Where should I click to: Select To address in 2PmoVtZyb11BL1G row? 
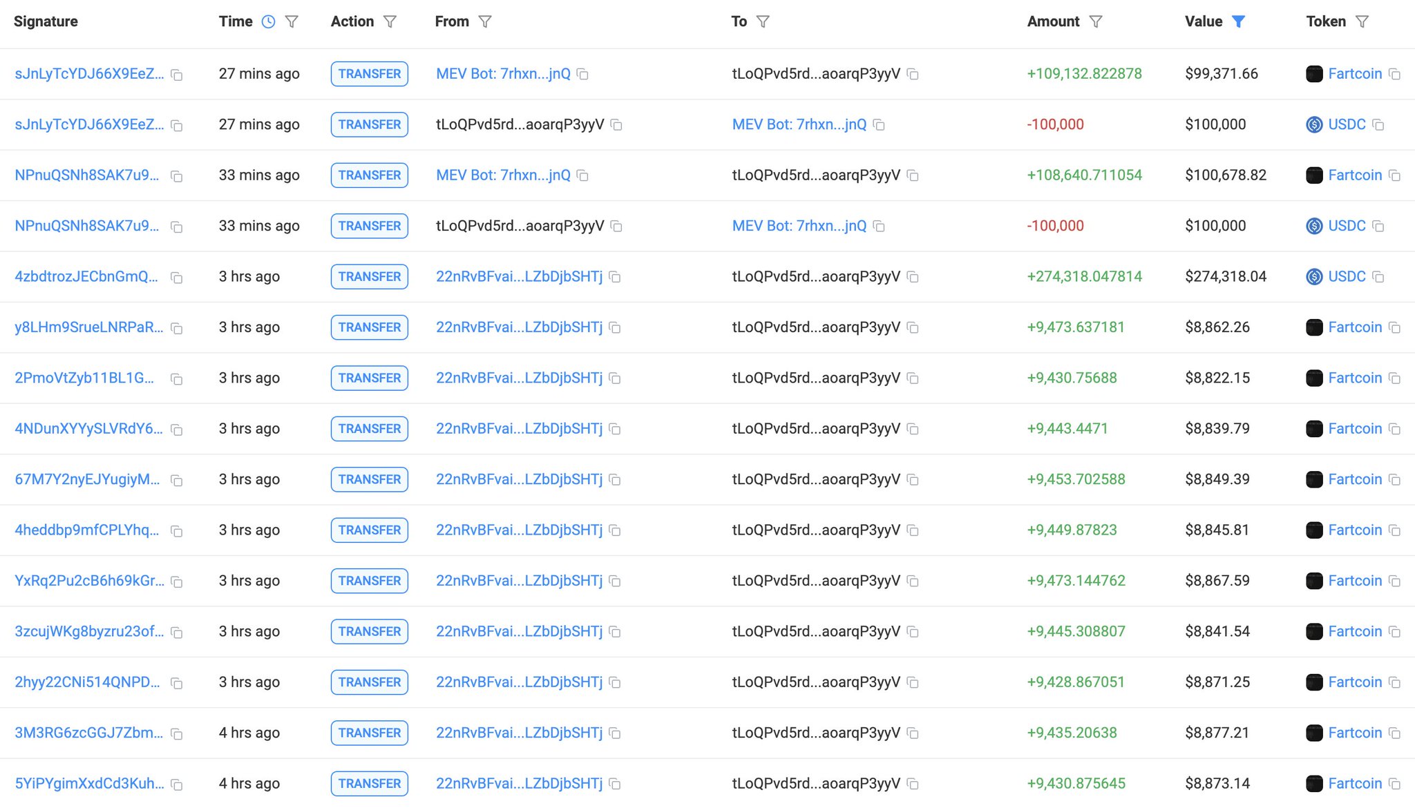point(816,378)
